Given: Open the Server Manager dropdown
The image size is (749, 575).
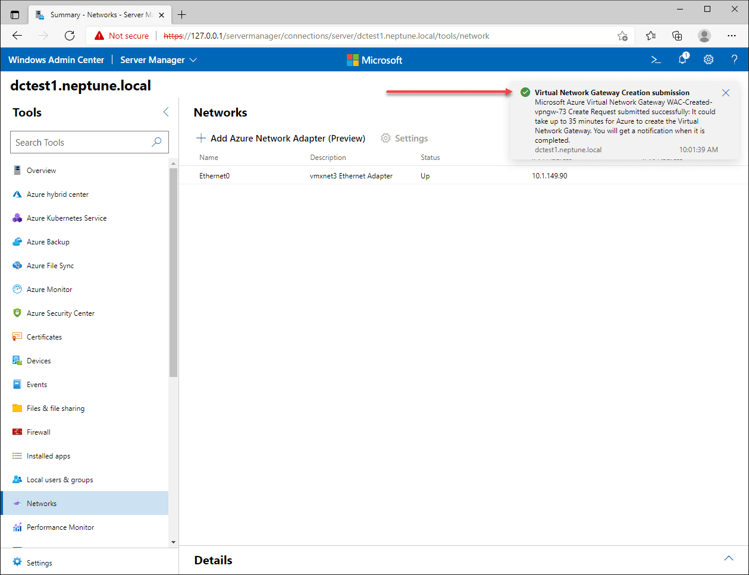Looking at the screenshot, I should tap(158, 59).
